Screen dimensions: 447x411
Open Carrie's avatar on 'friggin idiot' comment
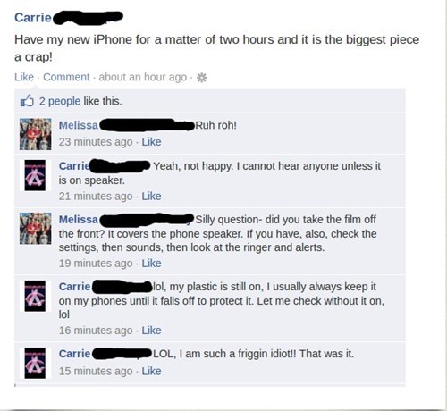coord(35,363)
